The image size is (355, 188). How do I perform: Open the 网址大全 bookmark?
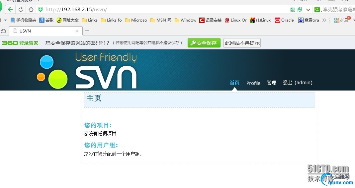click(x=68, y=20)
